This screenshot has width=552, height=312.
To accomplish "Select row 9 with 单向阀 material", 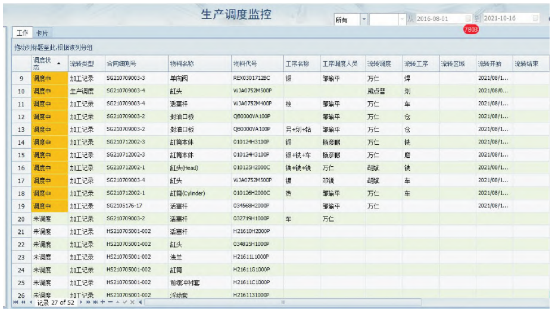I will (x=179, y=78).
